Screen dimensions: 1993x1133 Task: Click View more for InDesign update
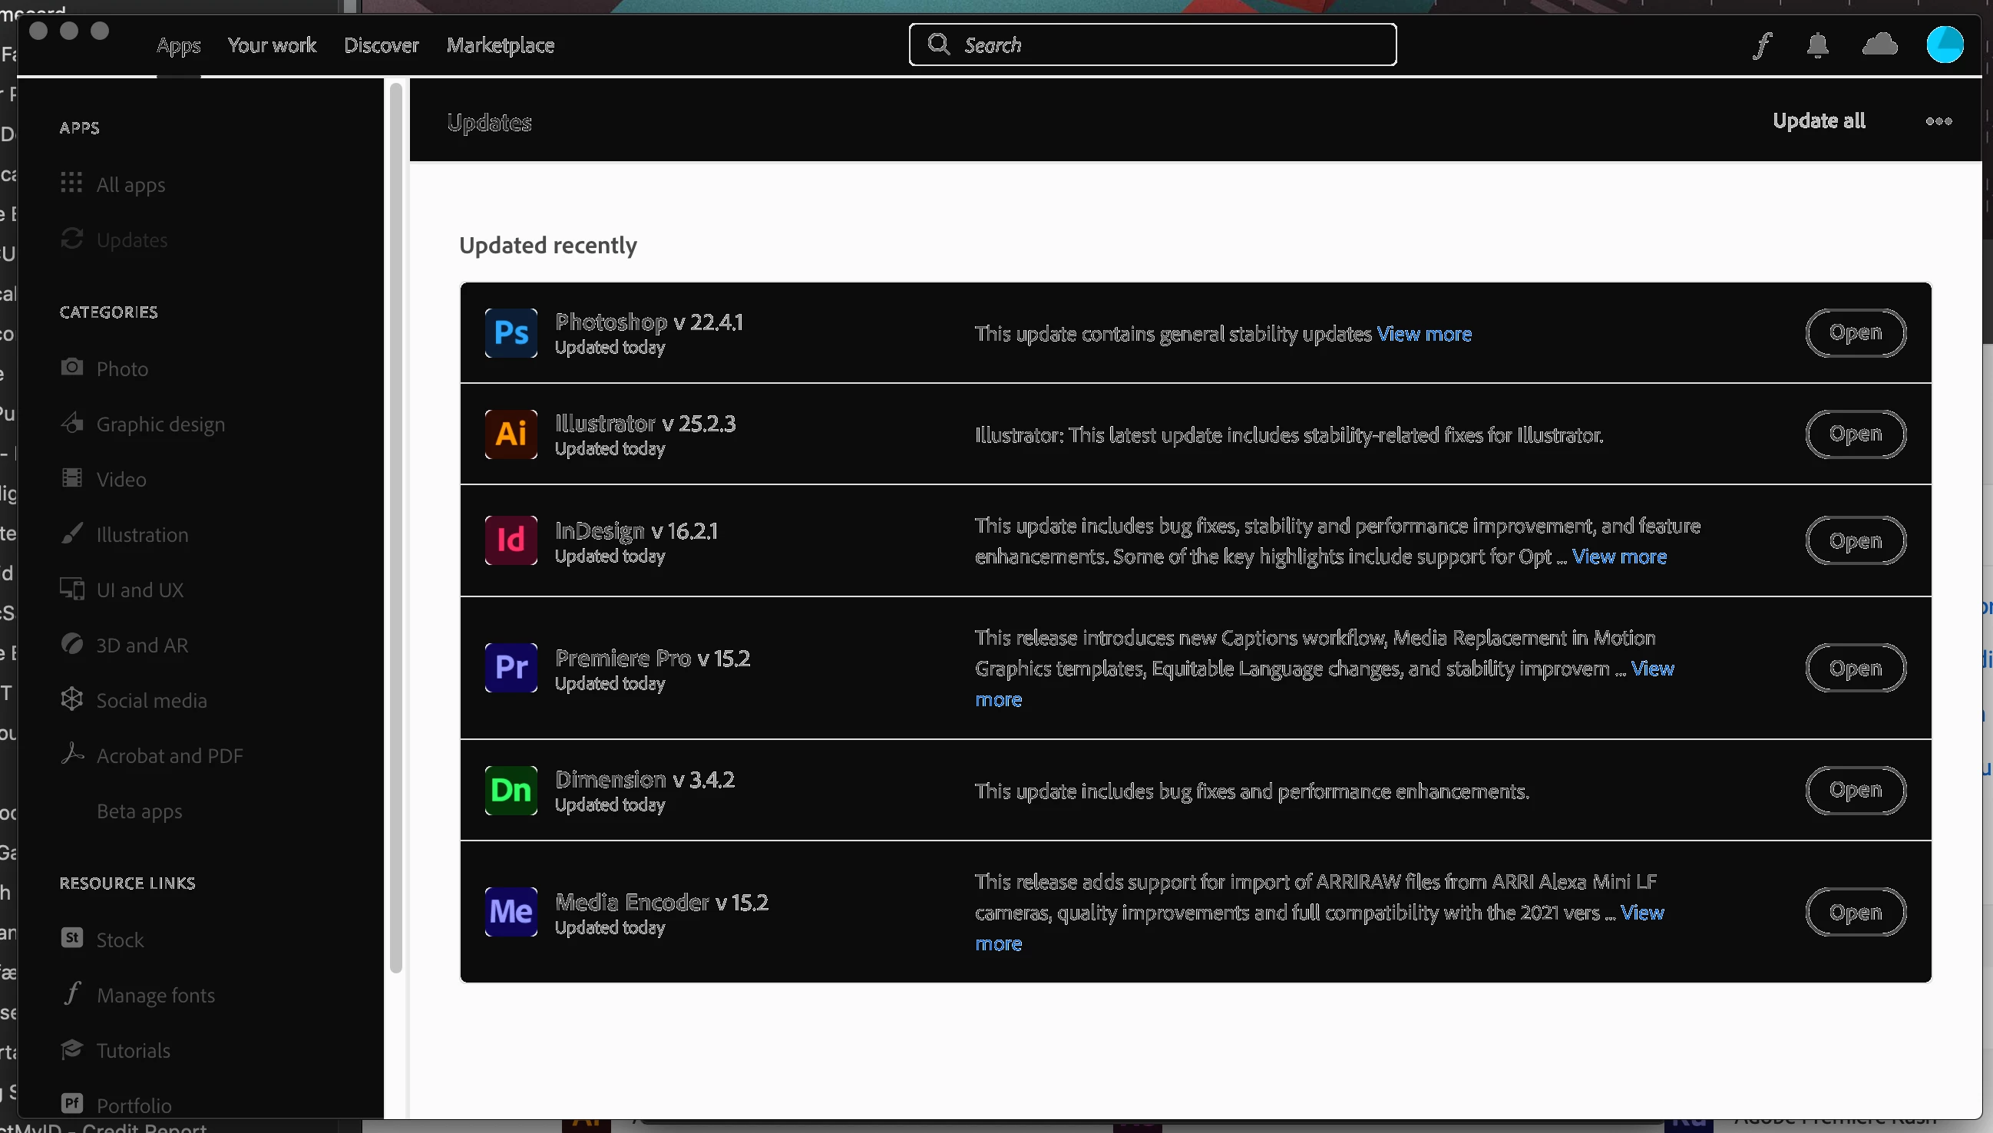click(1618, 557)
